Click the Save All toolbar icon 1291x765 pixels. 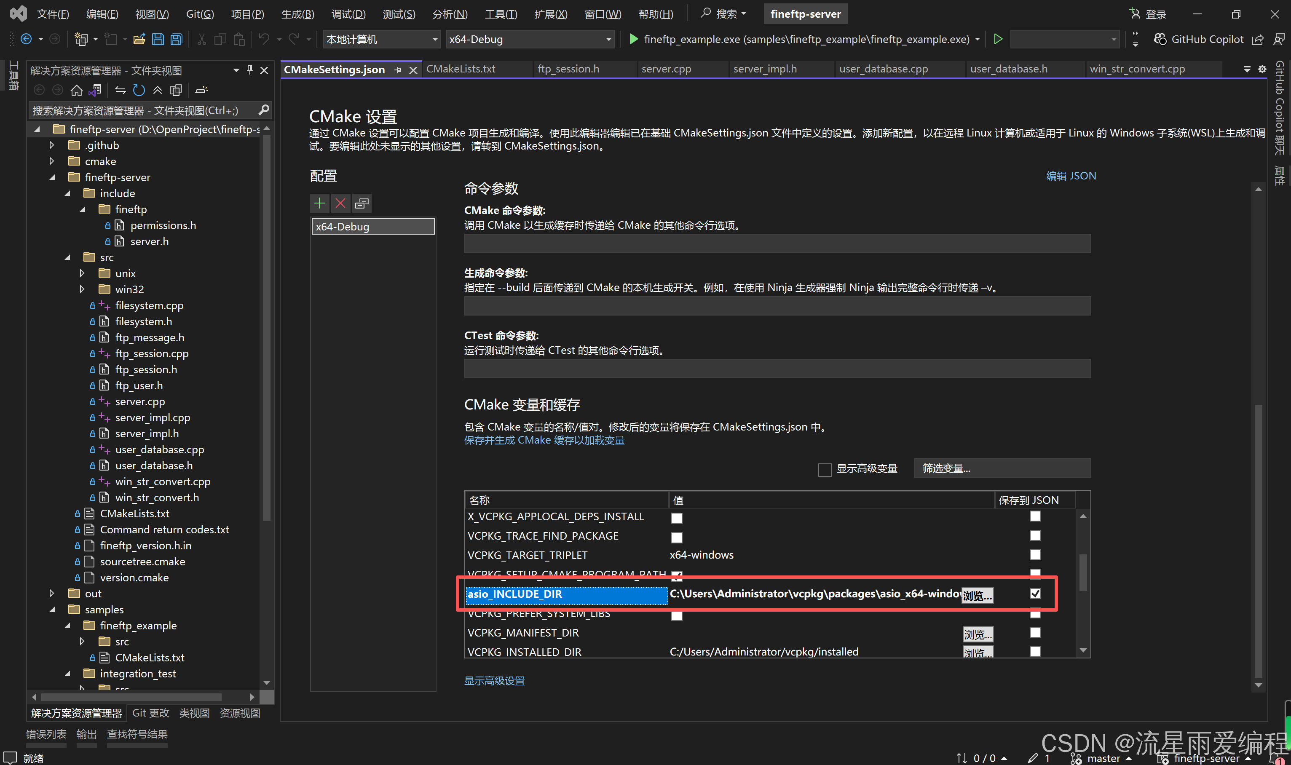[176, 39]
